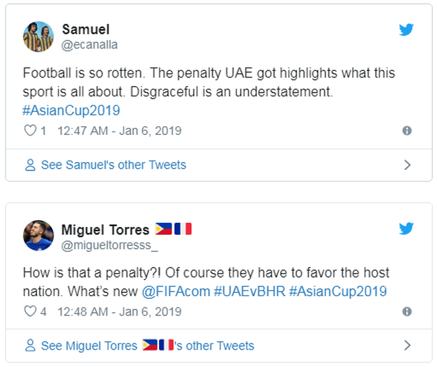Expand the chevron arrow in Samuel's tweet footer

pyautogui.click(x=407, y=165)
